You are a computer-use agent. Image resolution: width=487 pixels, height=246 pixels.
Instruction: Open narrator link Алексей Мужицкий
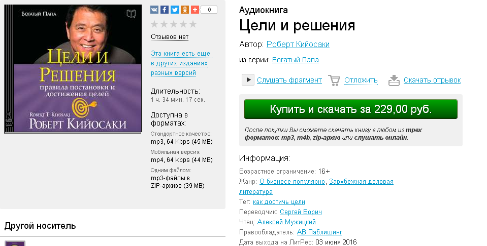(x=286, y=222)
